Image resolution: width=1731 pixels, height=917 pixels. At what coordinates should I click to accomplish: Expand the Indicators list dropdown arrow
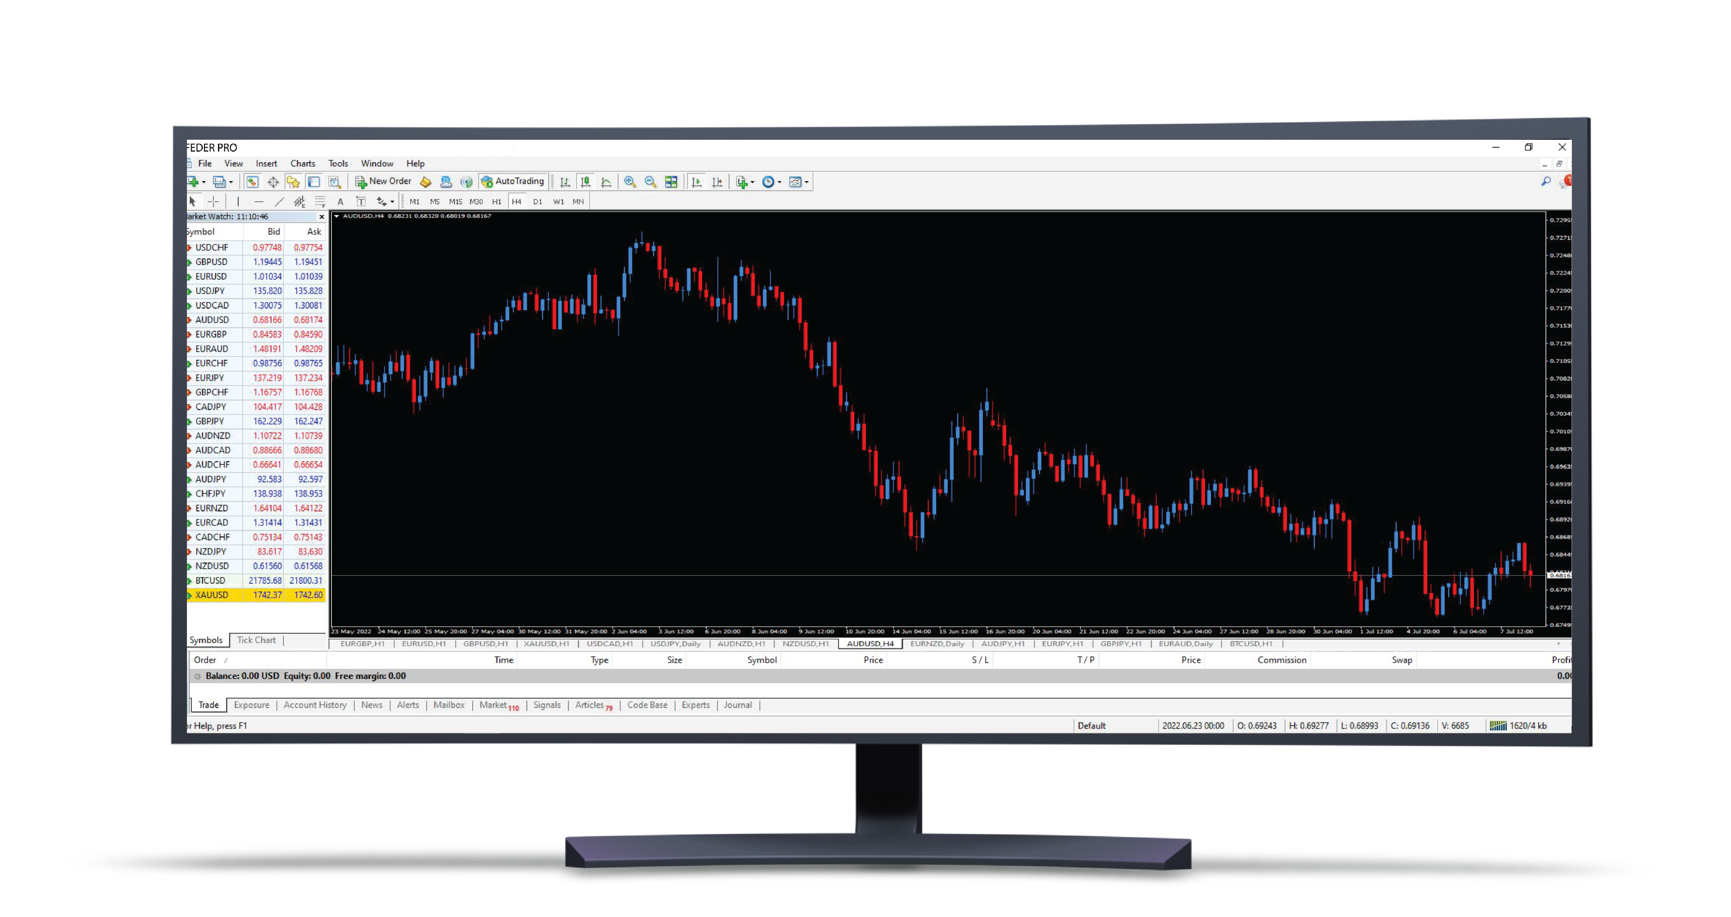pyautogui.click(x=753, y=182)
